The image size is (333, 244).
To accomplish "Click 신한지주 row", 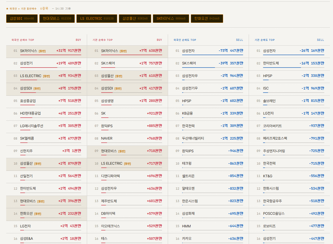I will click(47, 152).
